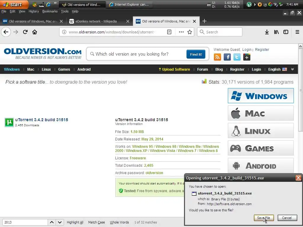Click the Android category banner

pos(261,166)
